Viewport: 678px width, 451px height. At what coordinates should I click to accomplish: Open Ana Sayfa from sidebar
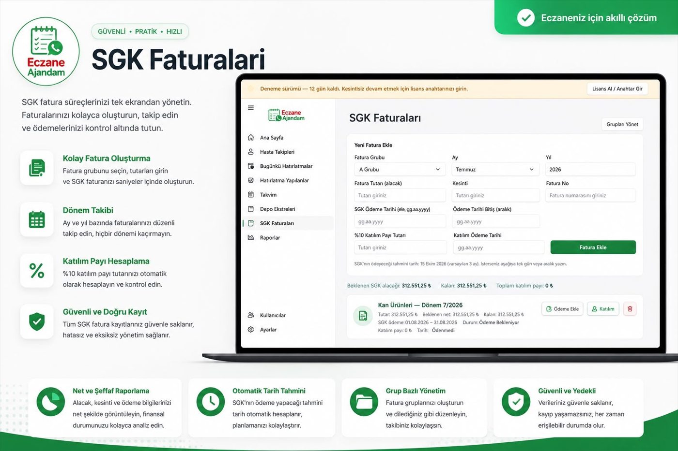272,138
